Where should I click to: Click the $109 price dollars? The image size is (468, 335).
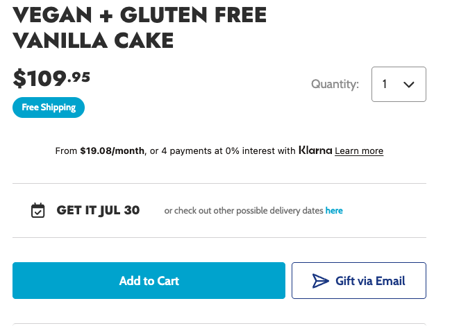40,78
